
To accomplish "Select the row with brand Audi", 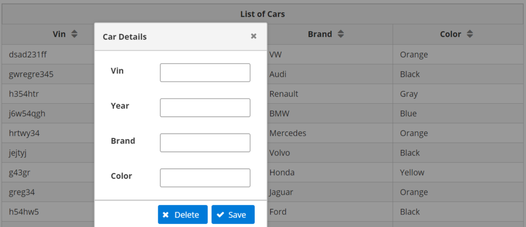I will (263, 74).
